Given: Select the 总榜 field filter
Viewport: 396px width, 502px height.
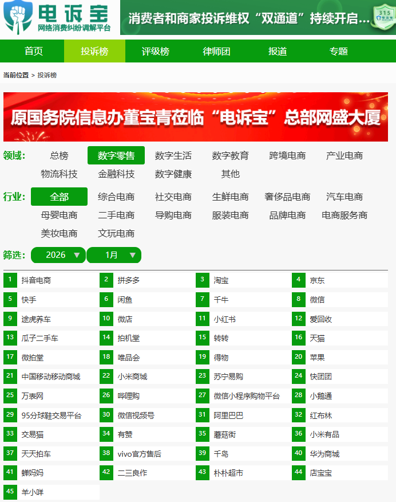Looking at the screenshot, I should pos(59,155).
